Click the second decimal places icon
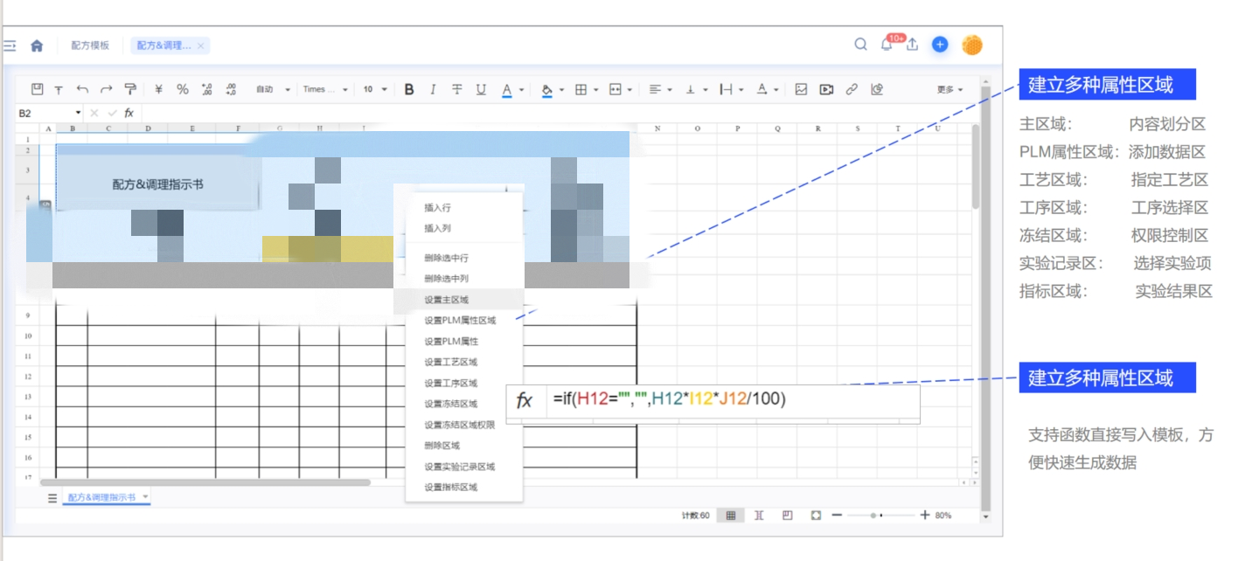The width and height of the screenshot is (1238, 561). [x=231, y=89]
